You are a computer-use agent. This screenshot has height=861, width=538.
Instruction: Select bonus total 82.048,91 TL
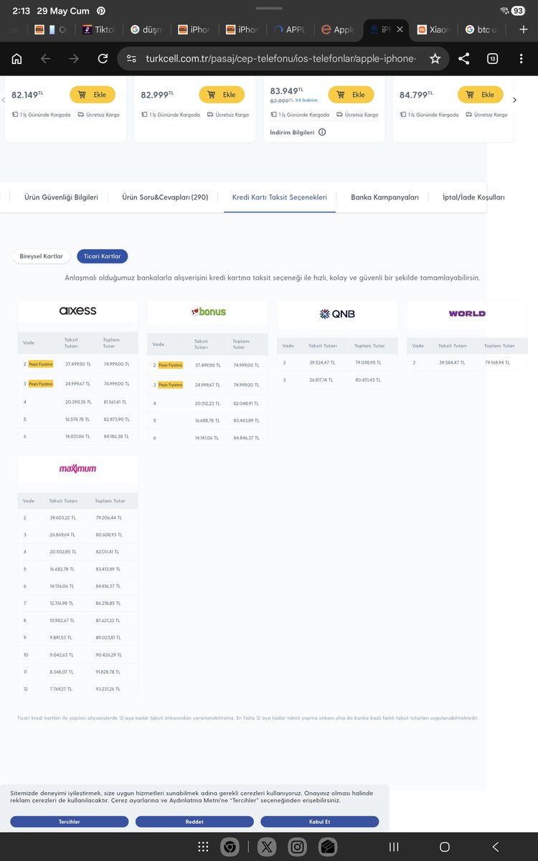coord(246,403)
